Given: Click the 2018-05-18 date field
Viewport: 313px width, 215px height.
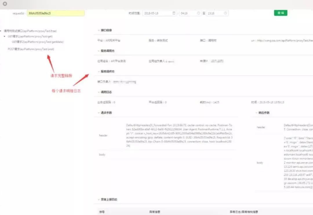Looking at the screenshot, I should click(x=159, y=13).
